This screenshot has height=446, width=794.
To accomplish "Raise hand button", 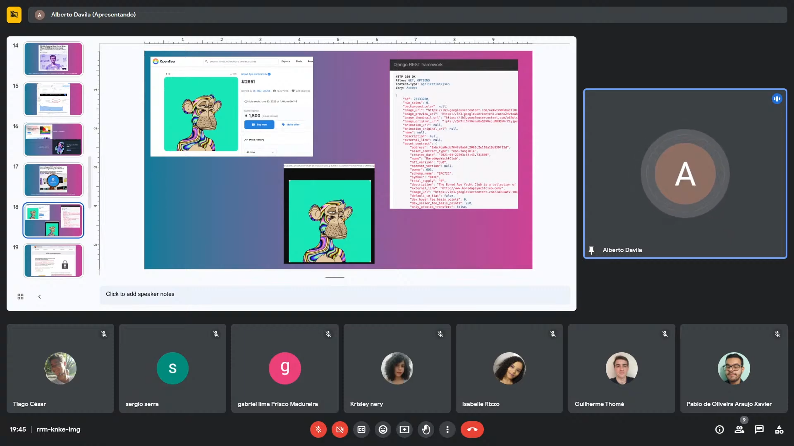I will tap(426, 429).
